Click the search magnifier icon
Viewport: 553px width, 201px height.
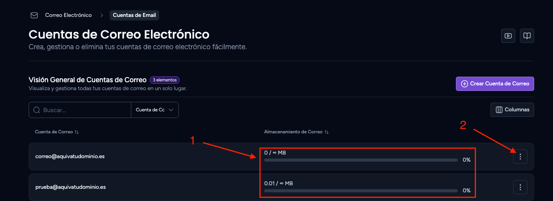point(37,110)
